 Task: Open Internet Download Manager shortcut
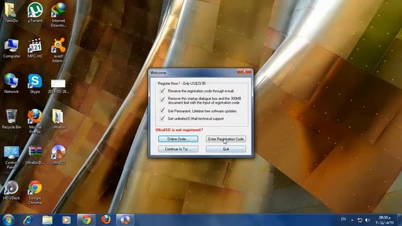pos(58,14)
